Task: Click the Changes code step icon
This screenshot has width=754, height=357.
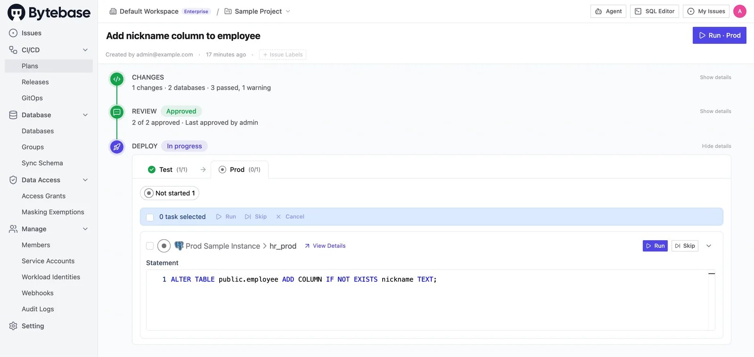Action: (x=117, y=79)
